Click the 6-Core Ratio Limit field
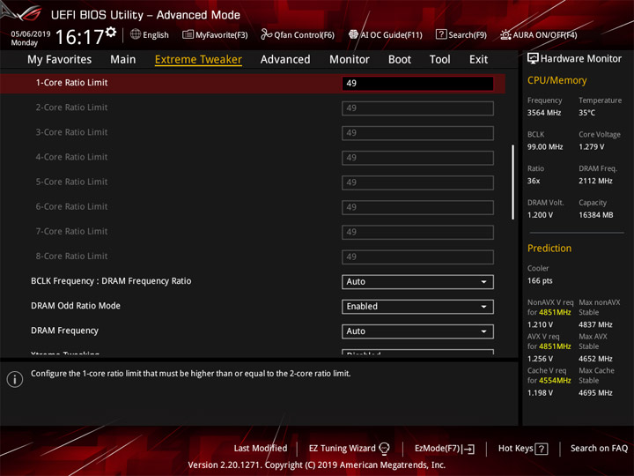The width and height of the screenshot is (634, 476). click(417, 207)
